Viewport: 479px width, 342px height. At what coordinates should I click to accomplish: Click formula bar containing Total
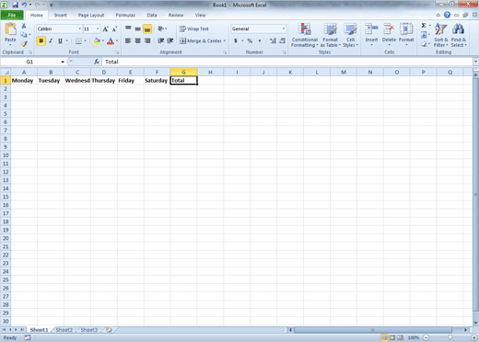coord(287,62)
